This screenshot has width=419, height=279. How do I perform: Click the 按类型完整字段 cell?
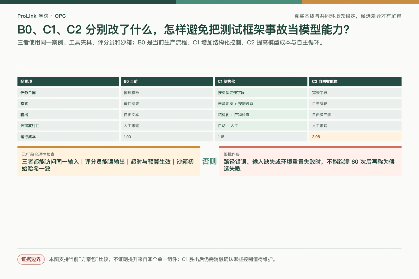click(261, 93)
